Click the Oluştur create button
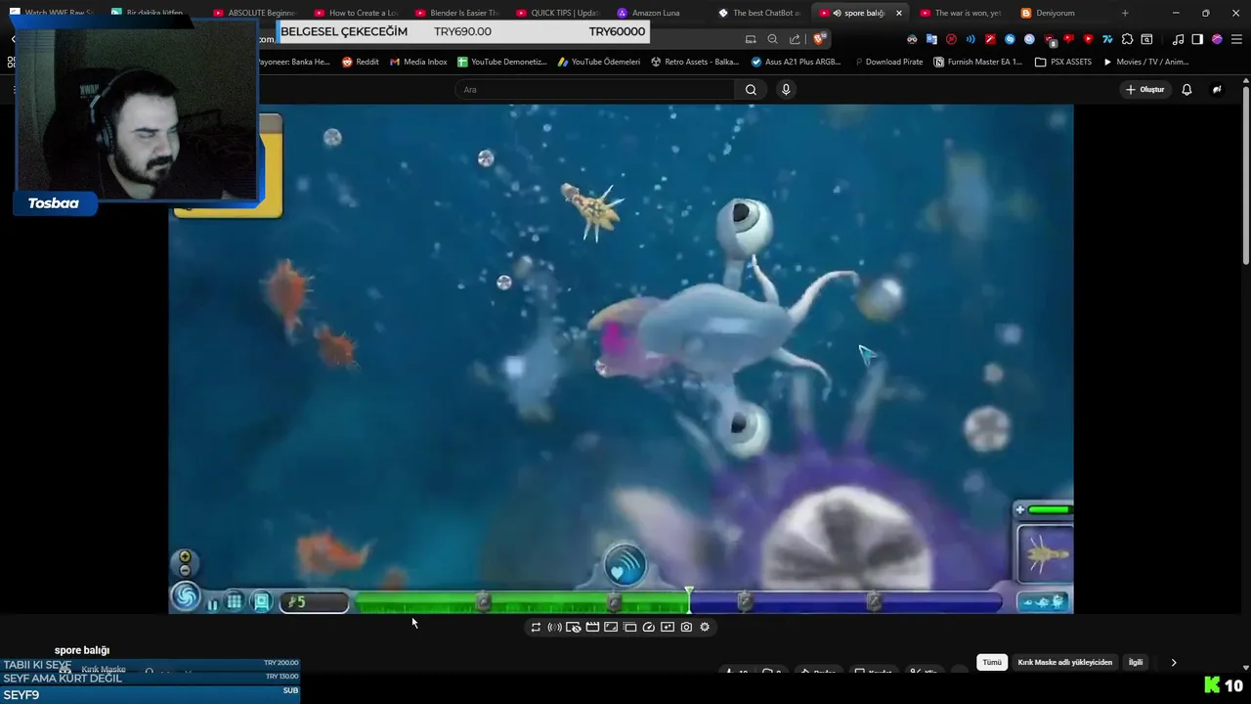This screenshot has width=1251, height=704. click(x=1144, y=90)
